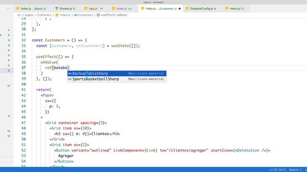307x172 pixels.
Task: Open the index.js src tab
Action: coord(122,9)
